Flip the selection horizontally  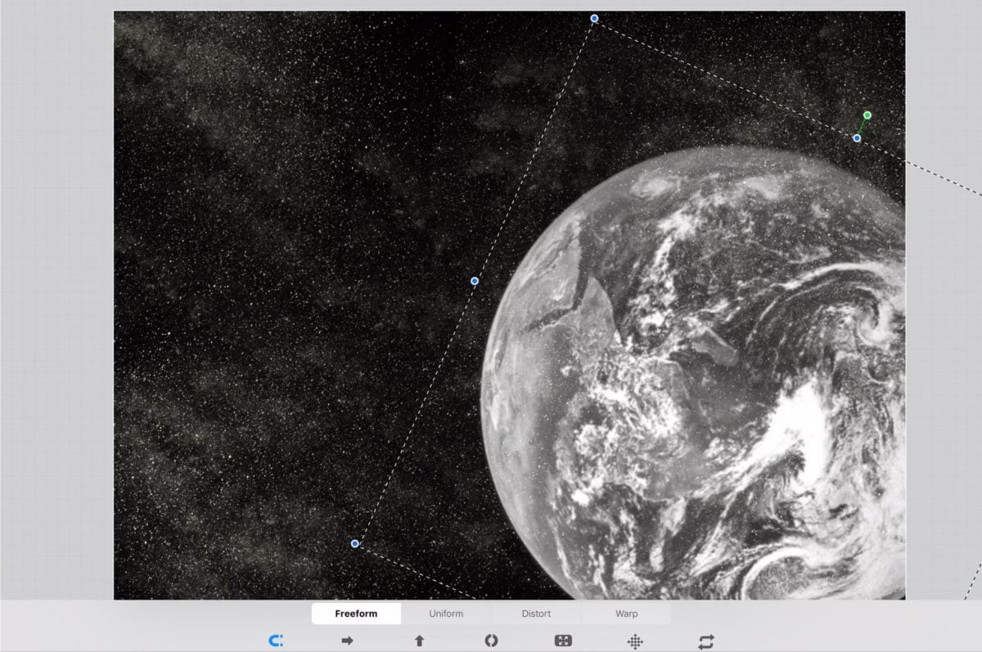pyautogui.click(x=347, y=641)
